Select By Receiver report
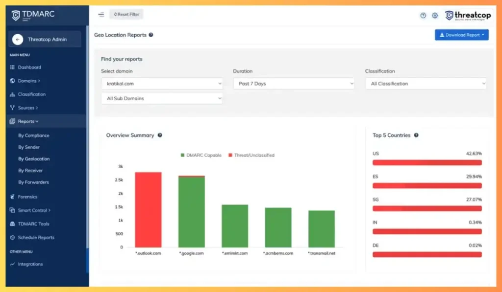502x292 pixels. click(30, 171)
